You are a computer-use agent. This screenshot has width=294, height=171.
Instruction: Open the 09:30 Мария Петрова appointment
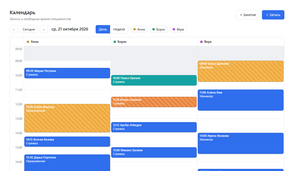(x=67, y=73)
